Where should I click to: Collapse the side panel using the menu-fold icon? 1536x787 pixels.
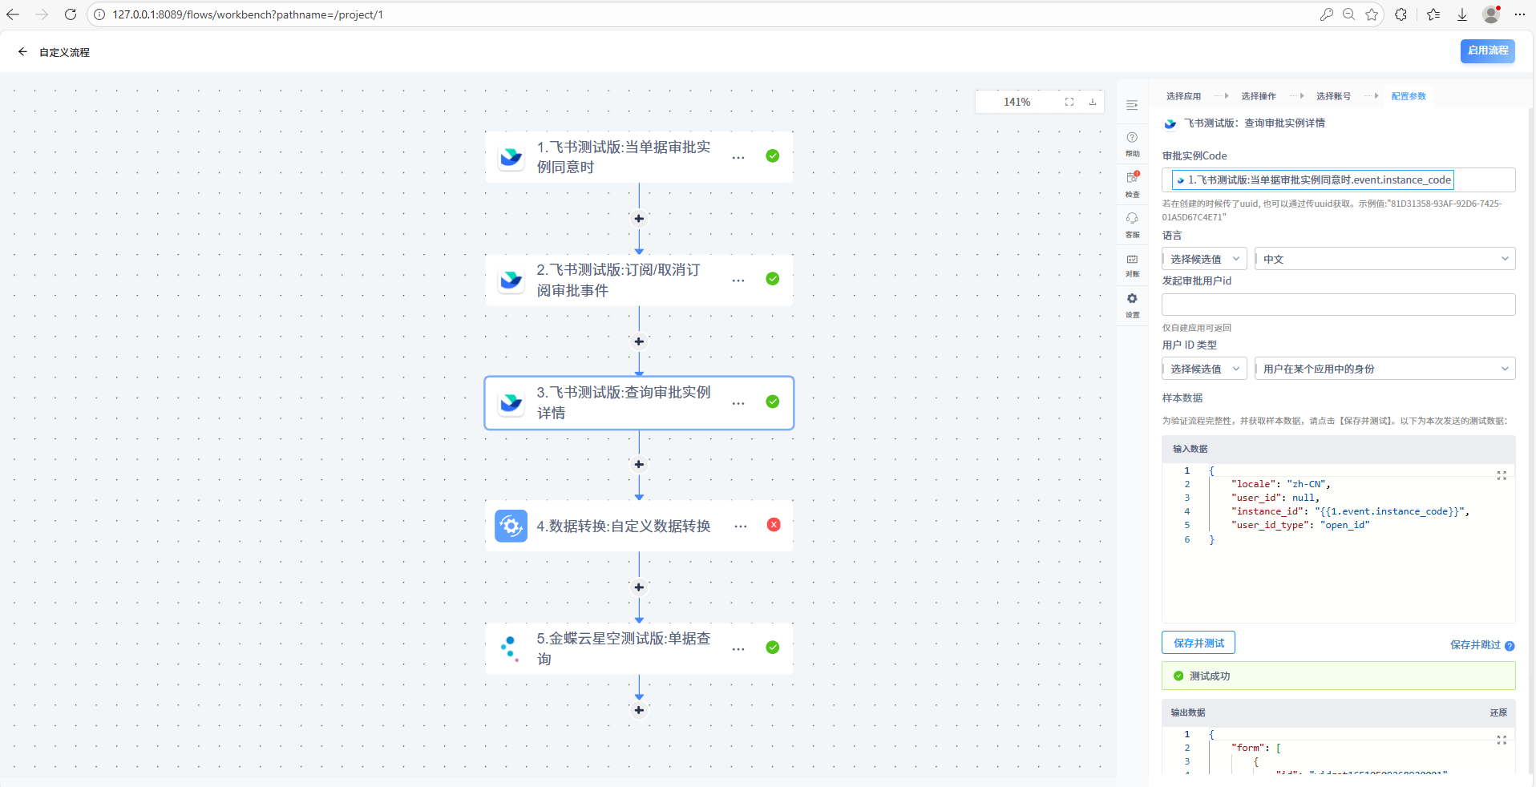click(x=1132, y=105)
